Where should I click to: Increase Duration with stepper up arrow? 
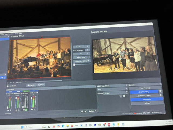[127, 92]
